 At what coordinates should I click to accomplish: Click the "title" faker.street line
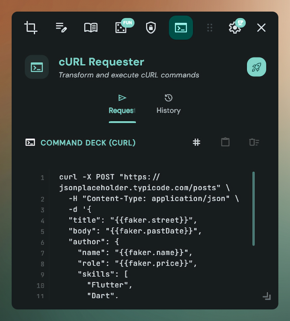coord(133,220)
